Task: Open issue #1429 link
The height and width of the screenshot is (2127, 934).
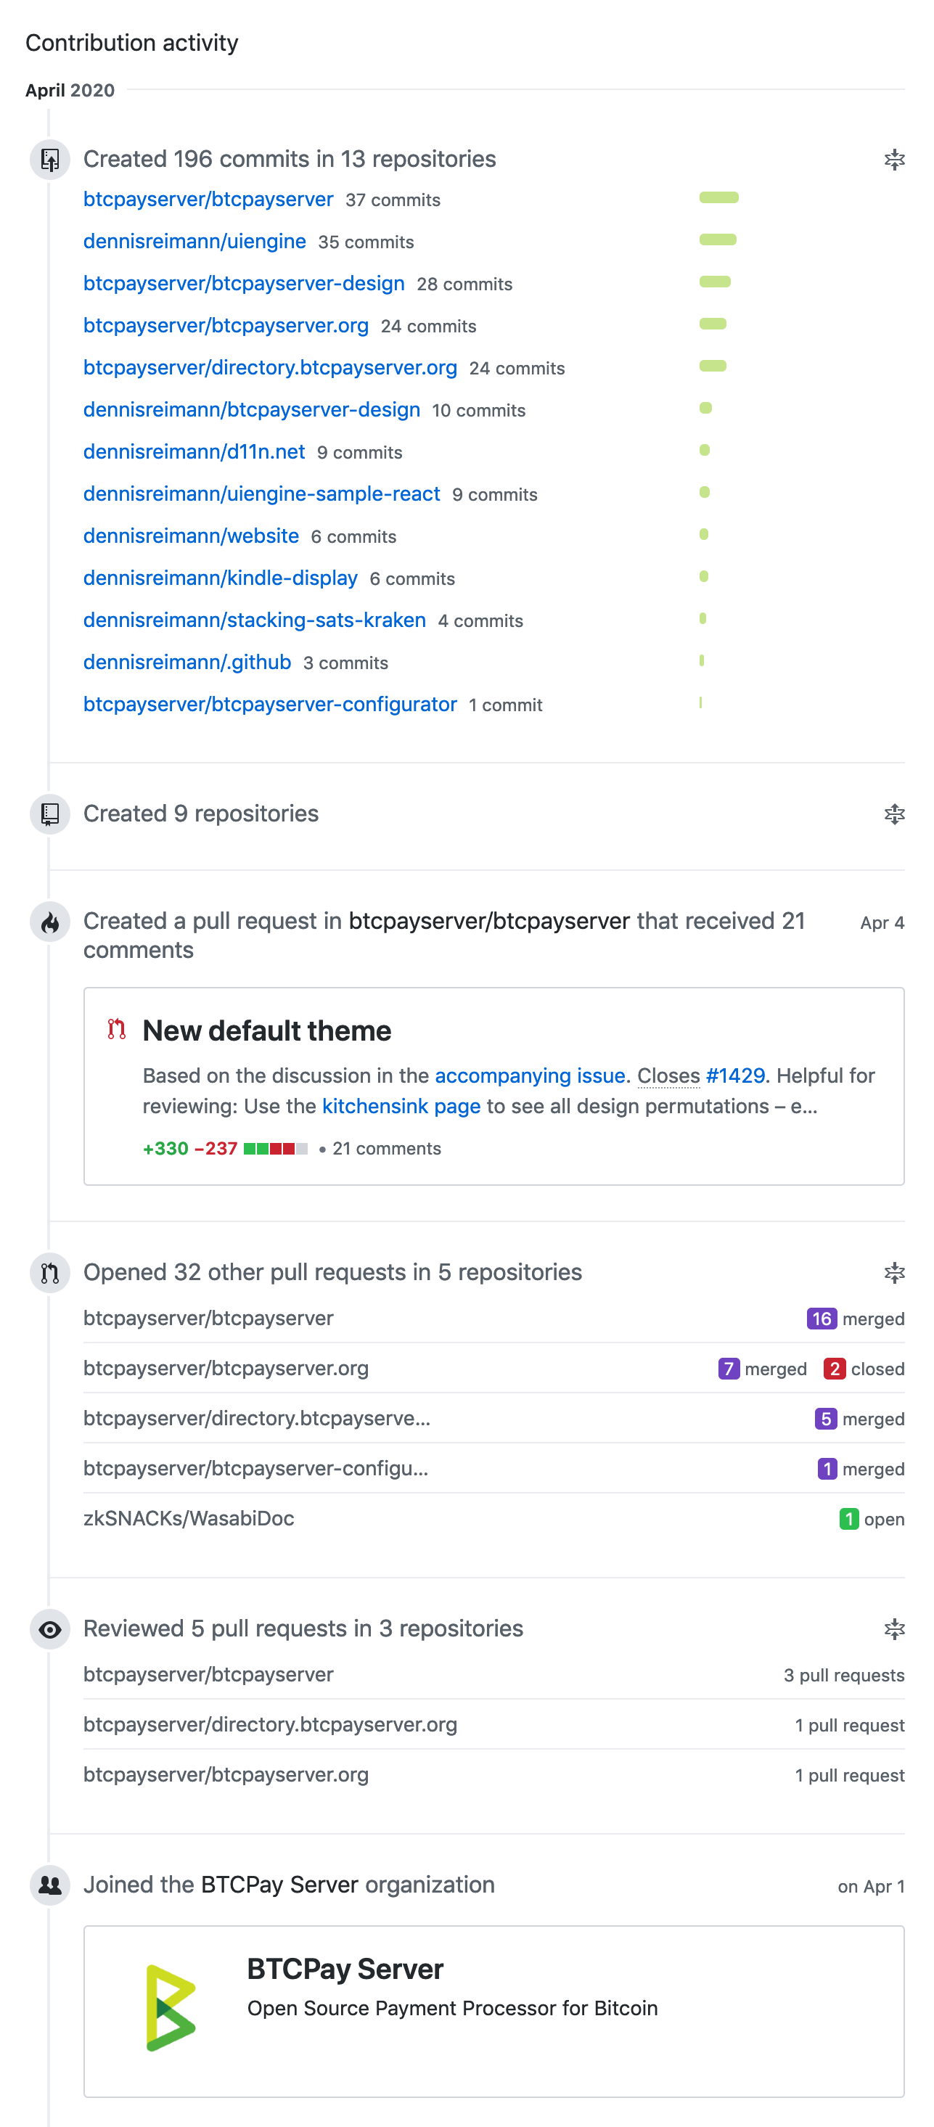Action: tap(735, 1076)
